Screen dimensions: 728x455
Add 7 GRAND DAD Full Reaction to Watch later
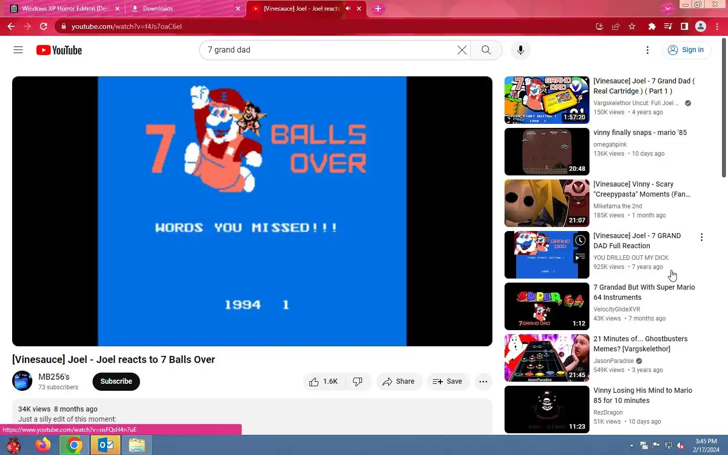(x=580, y=241)
